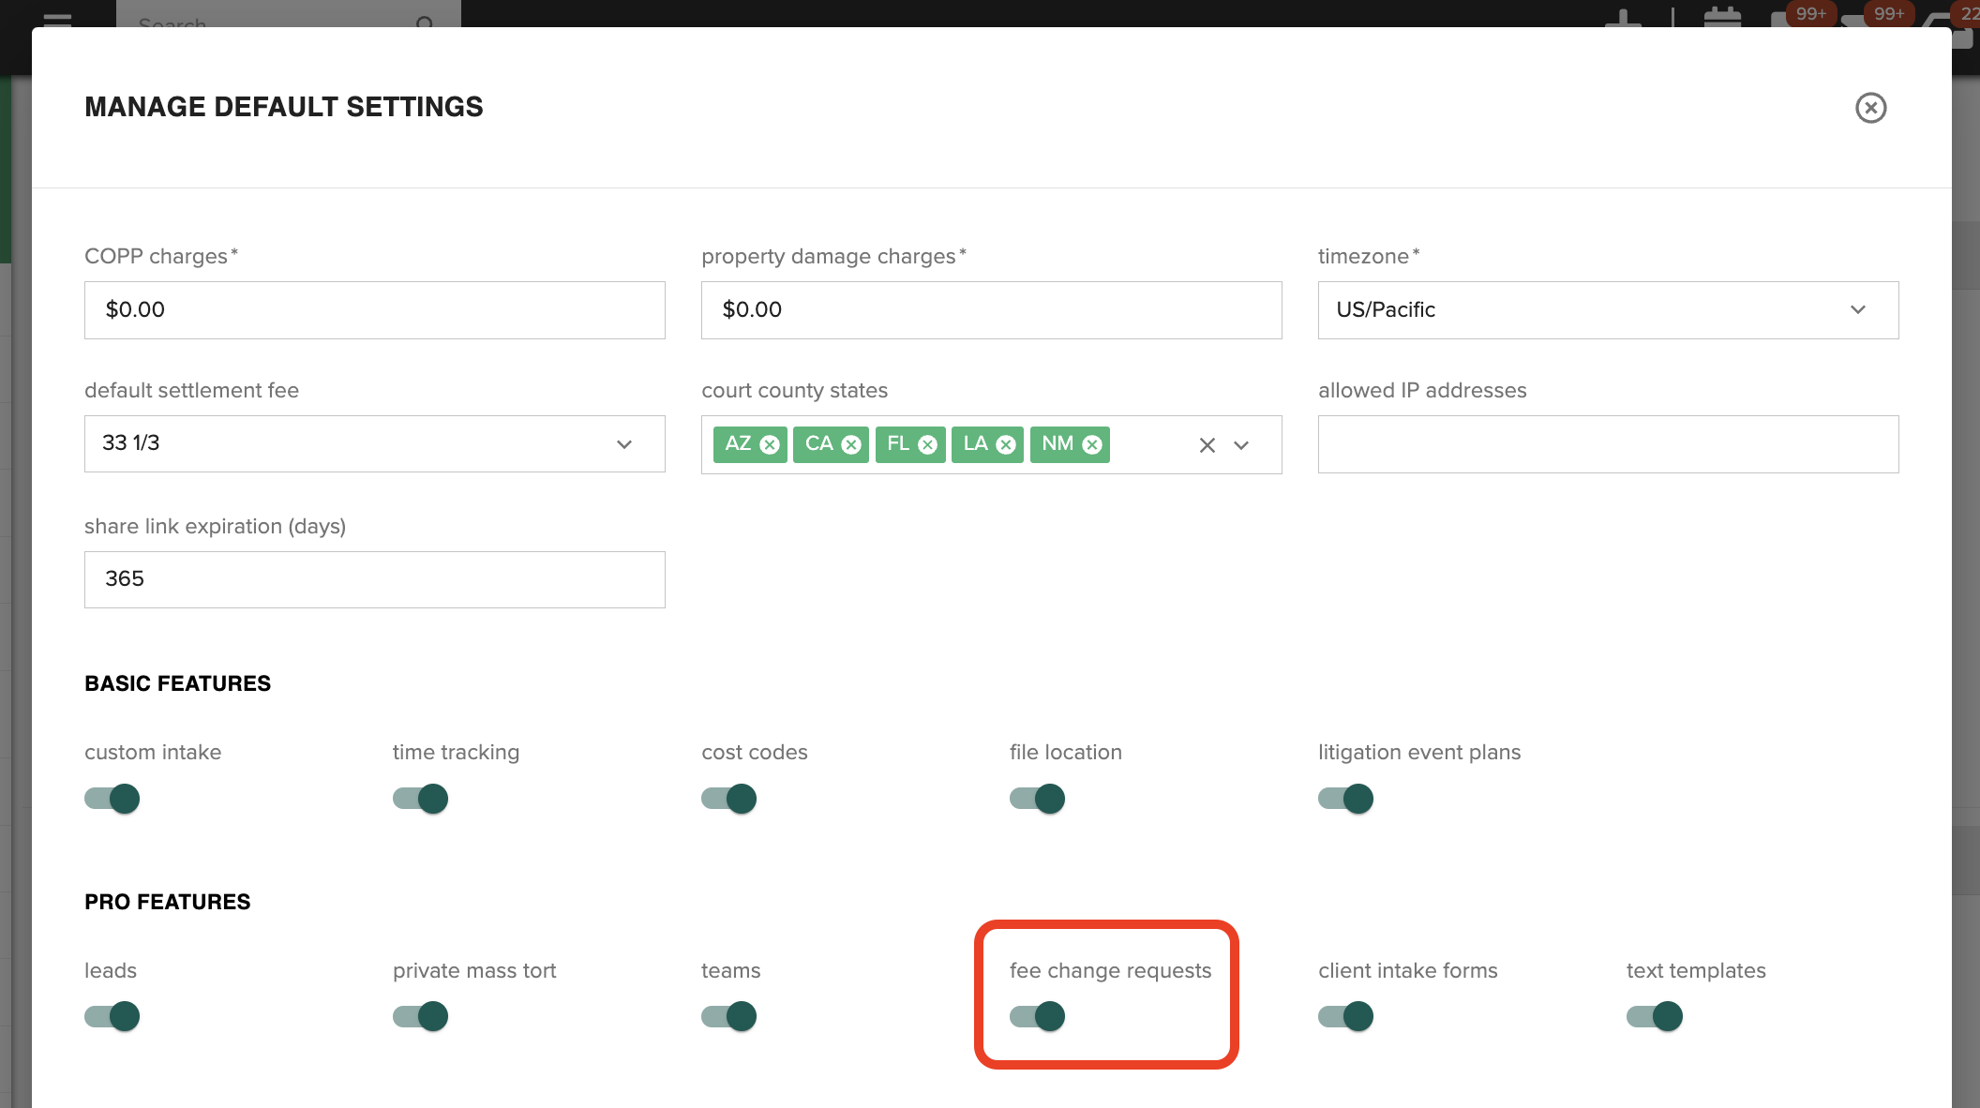Remove the LA state tag
1980x1108 pixels.
(1006, 444)
